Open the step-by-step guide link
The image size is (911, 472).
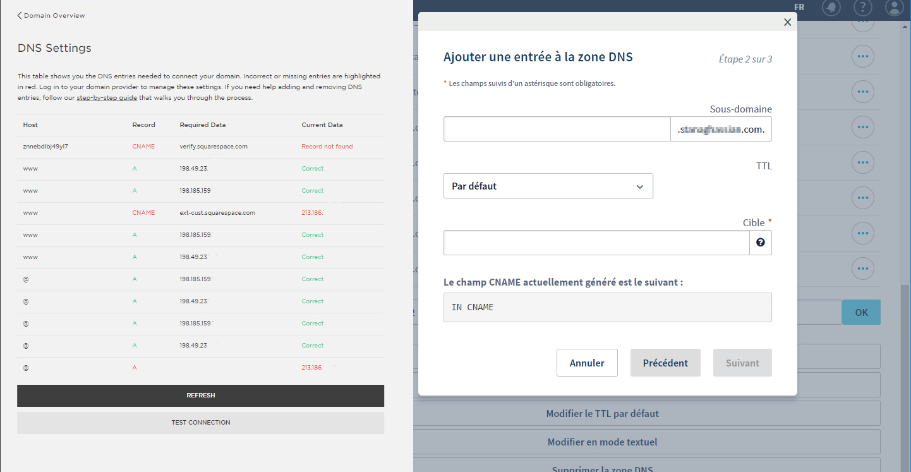106,98
